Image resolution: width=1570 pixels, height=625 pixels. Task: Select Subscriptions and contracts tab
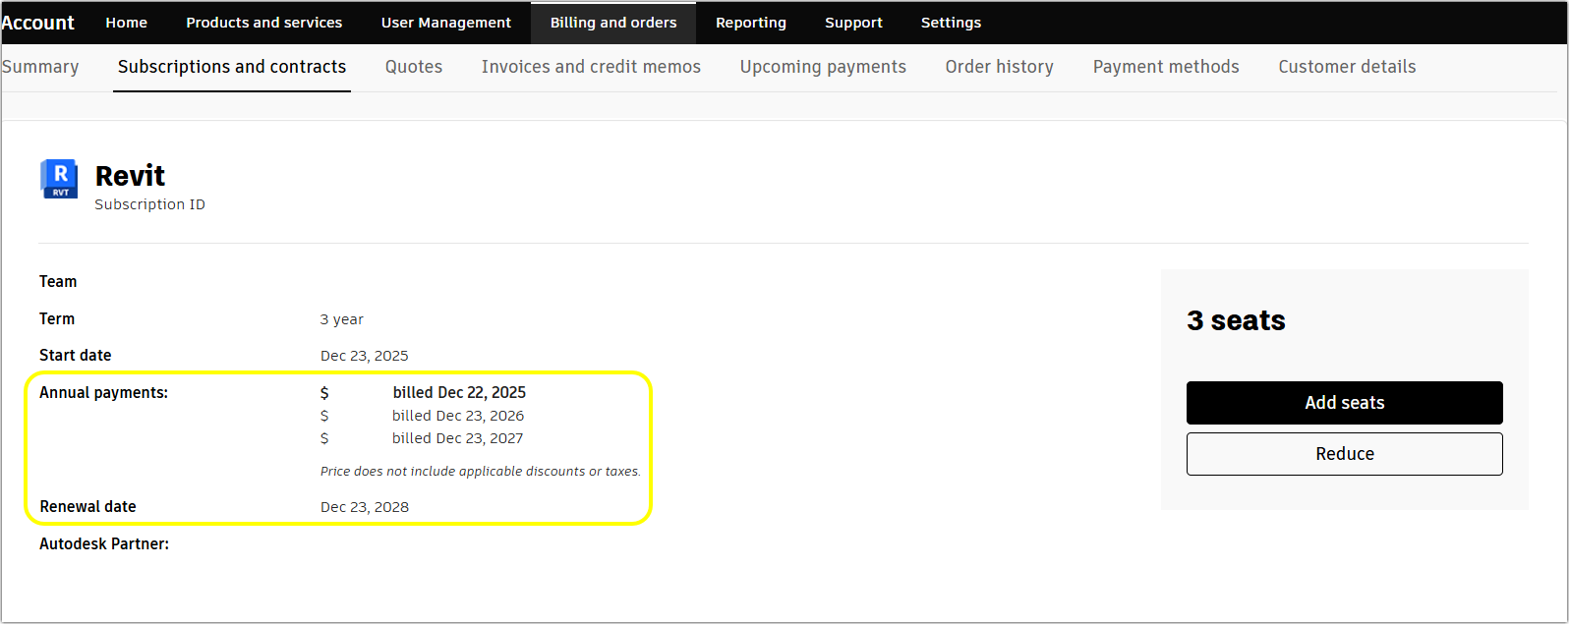232,67
